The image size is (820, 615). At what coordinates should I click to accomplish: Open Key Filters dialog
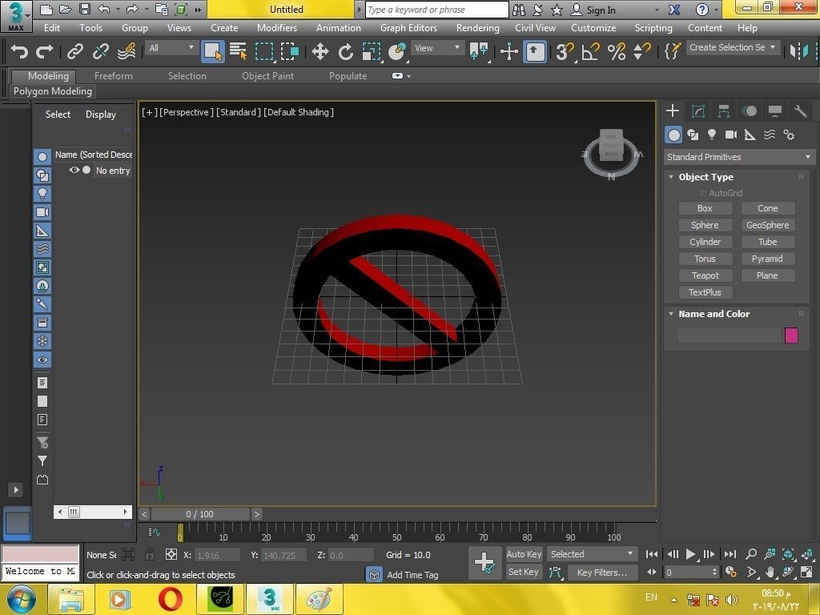pyautogui.click(x=602, y=573)
